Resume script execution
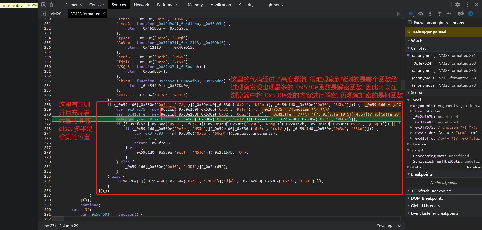This screenshot has width=482, height=230. (x=411, y=14)
